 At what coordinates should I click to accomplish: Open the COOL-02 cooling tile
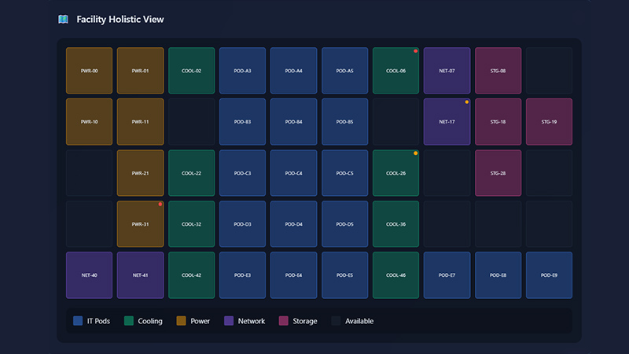coord(191,71)
